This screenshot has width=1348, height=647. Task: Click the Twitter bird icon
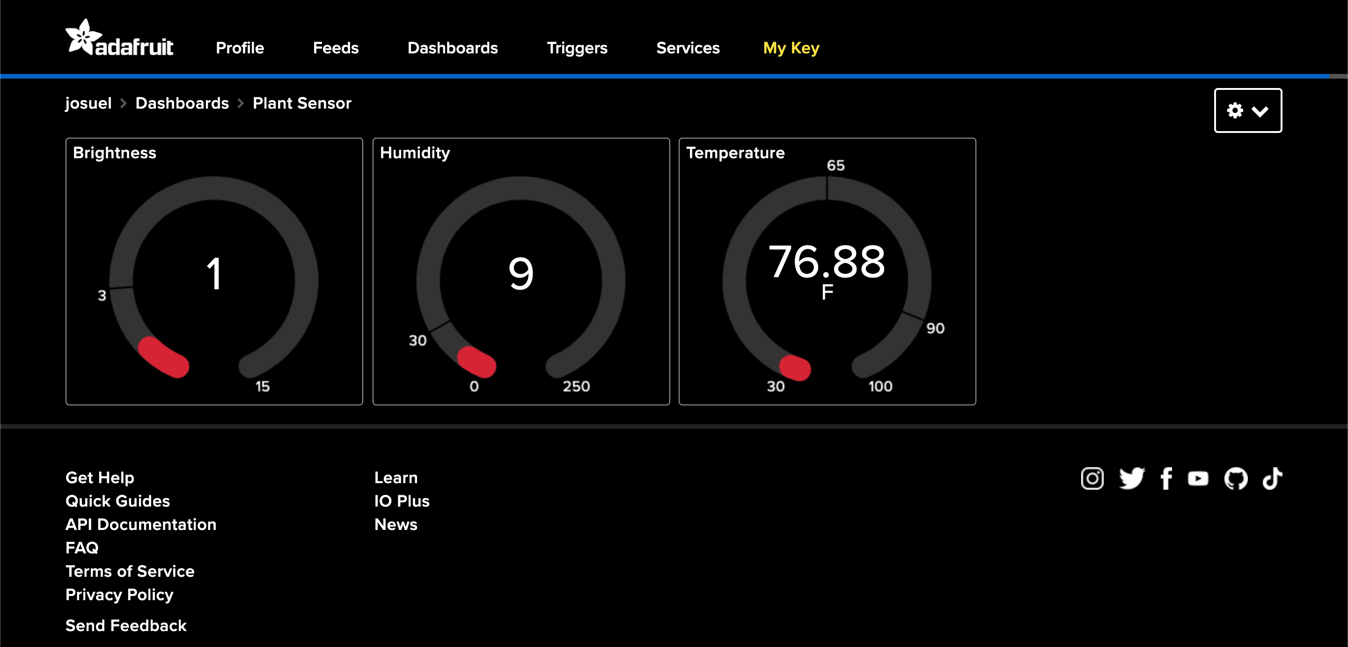[x=1131, y=478]
